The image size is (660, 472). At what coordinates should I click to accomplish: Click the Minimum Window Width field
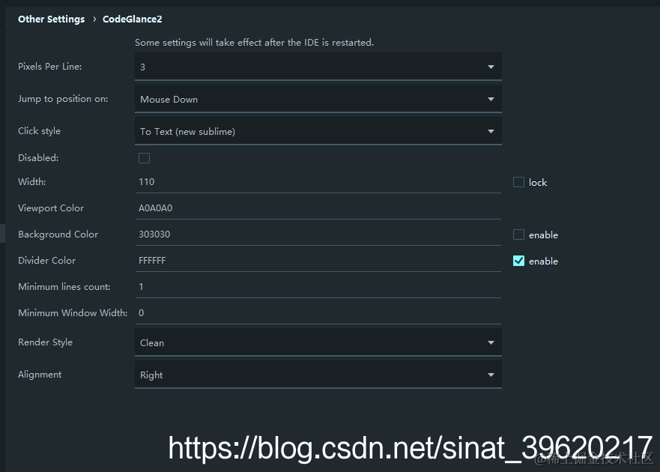tap(318, 313)
